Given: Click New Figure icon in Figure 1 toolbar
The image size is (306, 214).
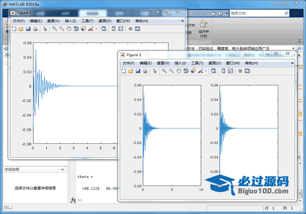Looking at the screenshot, I should click(x=14, y=29).
